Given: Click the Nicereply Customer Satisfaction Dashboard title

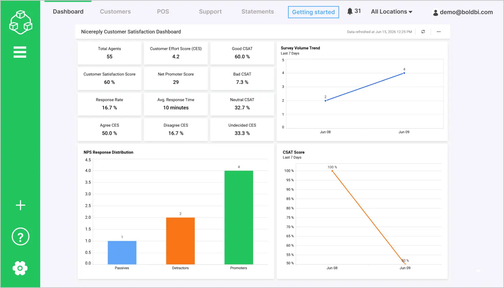Looking at the screenshot, I should (131, 32).
